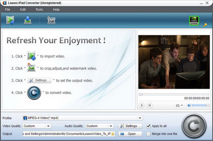213x141 pixels.
Task: Play the preview video
Action: coord(142,105)
